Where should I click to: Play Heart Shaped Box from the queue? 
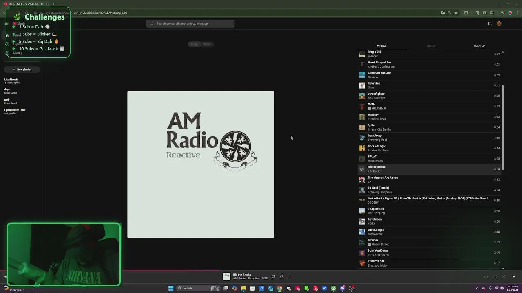coord(430,64)
